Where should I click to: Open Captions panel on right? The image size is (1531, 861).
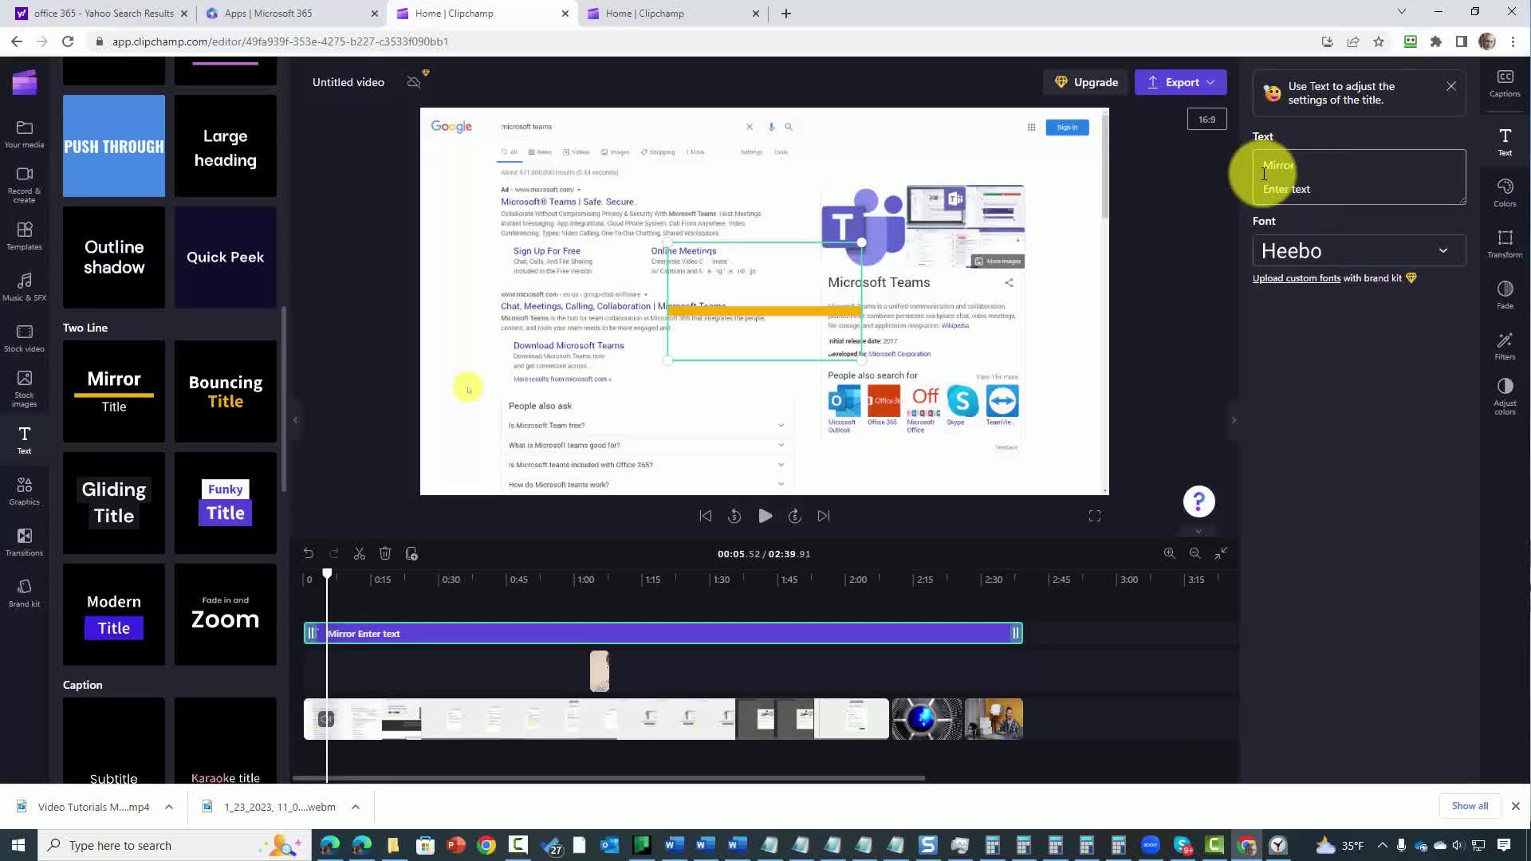click(1505, 83)
